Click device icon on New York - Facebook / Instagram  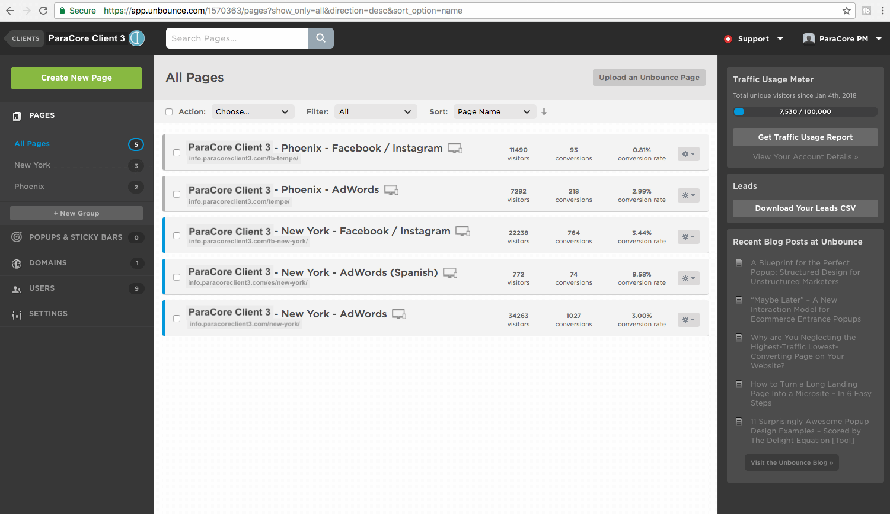pos(462,231)
